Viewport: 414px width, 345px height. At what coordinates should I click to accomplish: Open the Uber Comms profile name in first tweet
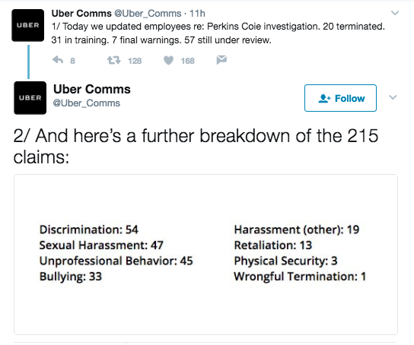(81, 13)
